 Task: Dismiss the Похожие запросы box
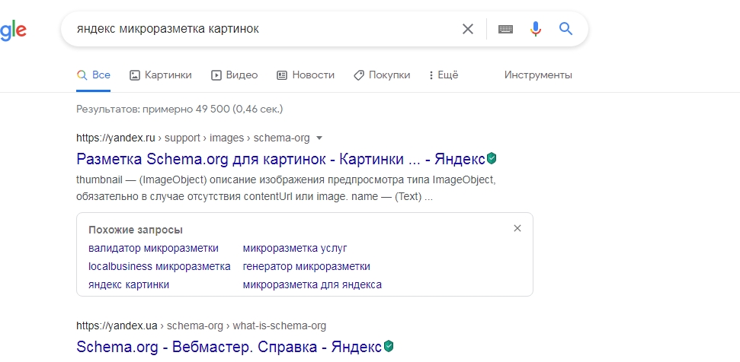tap(517, 228)
